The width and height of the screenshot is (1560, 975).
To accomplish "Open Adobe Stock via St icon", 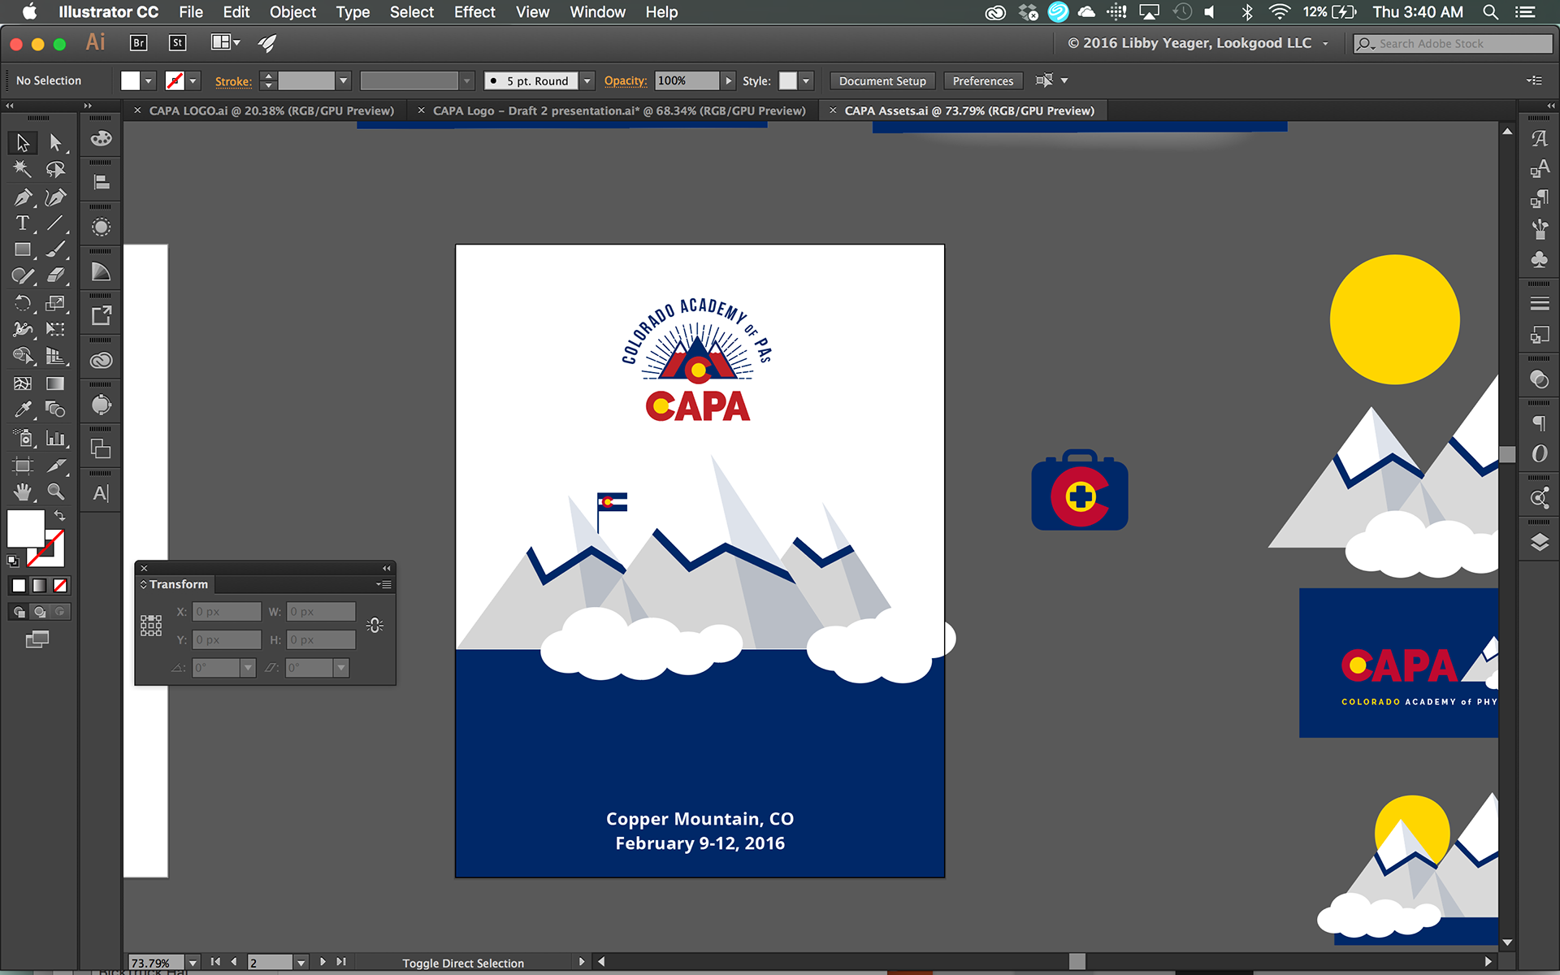I will point(177,43).
